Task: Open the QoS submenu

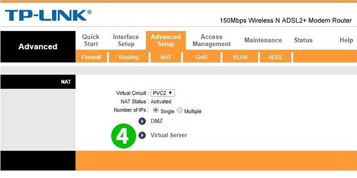Action: 202,57
